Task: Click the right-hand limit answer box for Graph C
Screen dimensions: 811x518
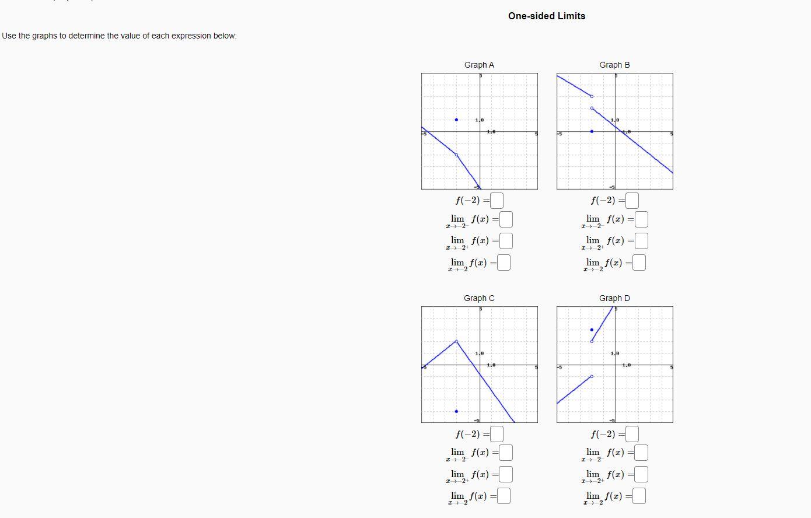Action: (x=506, y=474)
